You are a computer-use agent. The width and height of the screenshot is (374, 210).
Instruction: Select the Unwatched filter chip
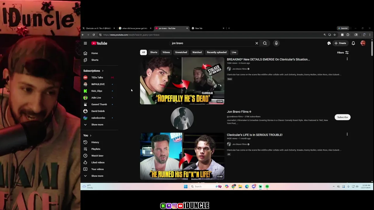(181, 52)
